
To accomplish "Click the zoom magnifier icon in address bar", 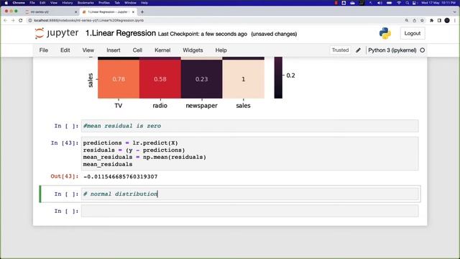I will pyautogui.click(x=407, y=20).
